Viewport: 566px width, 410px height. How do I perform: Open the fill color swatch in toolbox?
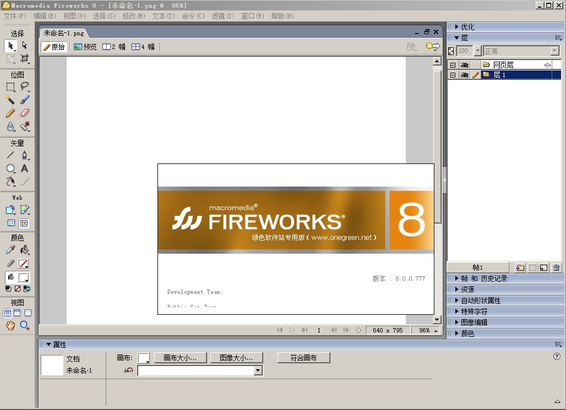[23, 277]
